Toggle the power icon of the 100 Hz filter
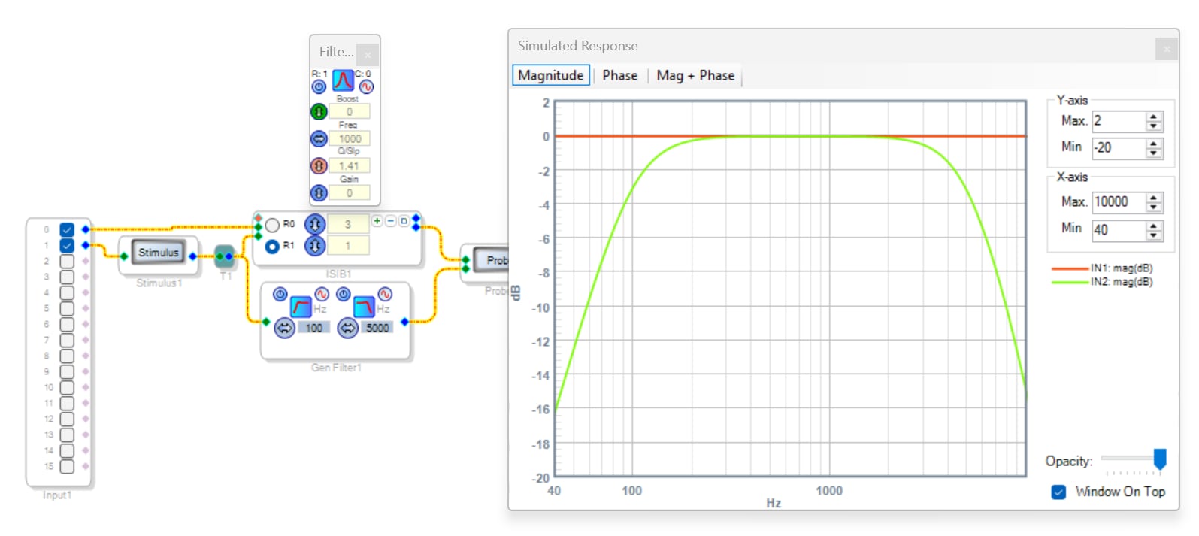The image size is (1199, 536). [x=280, y=294]
